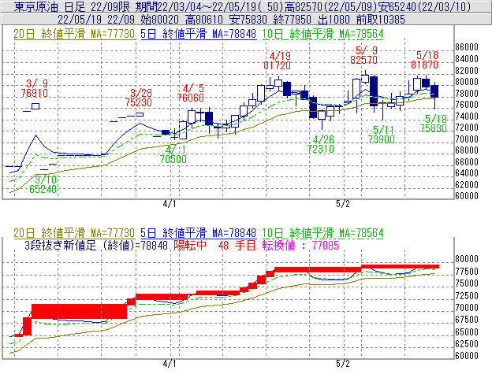Click the 4/1 70500 low label
This screenshot has width=492, height=374.
tap(173, 154)
